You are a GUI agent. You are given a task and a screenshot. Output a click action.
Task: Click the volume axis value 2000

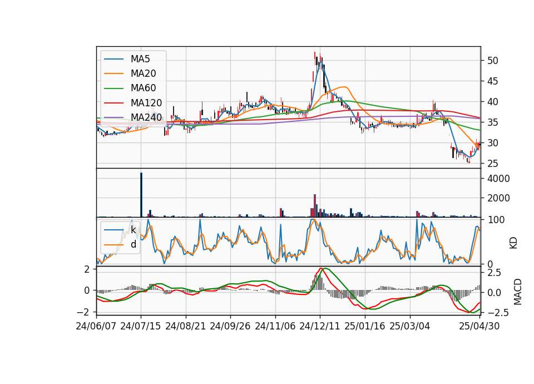tap(498, 198)
